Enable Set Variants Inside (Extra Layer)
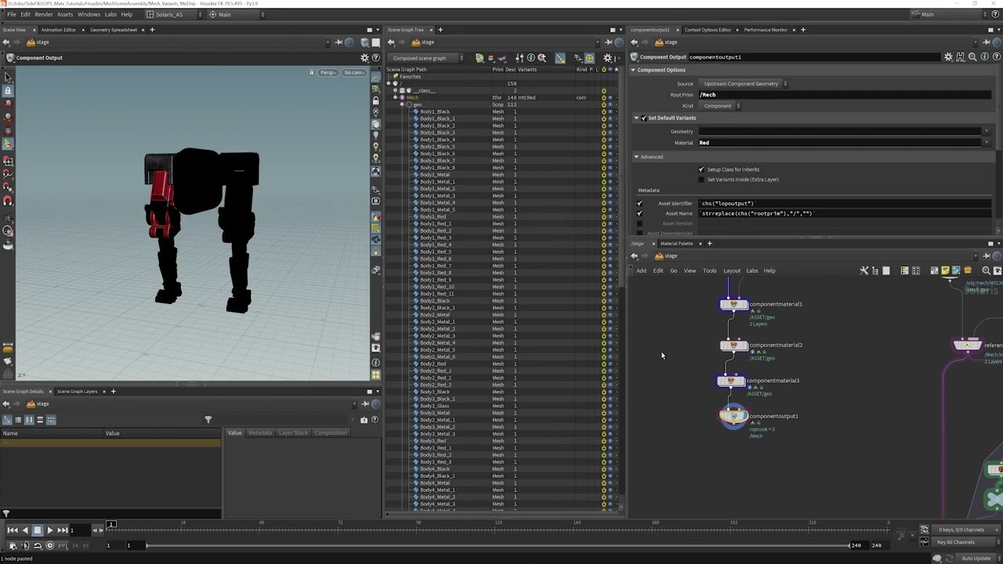The height and width of the screenshot is (564, 1003). click(701, 179)
